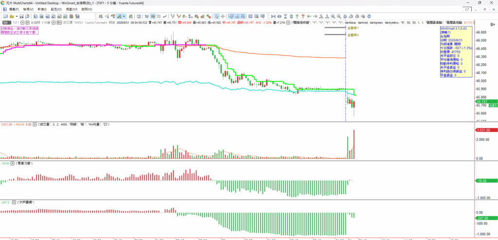Image resolution: width=498 pixels, height=240 pixels.
Task: Expand the dropdown arrow next to open folder
Action: click(17, 16)
